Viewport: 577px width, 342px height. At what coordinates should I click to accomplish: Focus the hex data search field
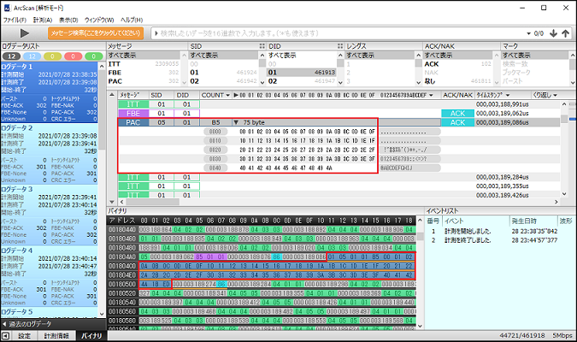pyautogui.click(x=339, y=33)
